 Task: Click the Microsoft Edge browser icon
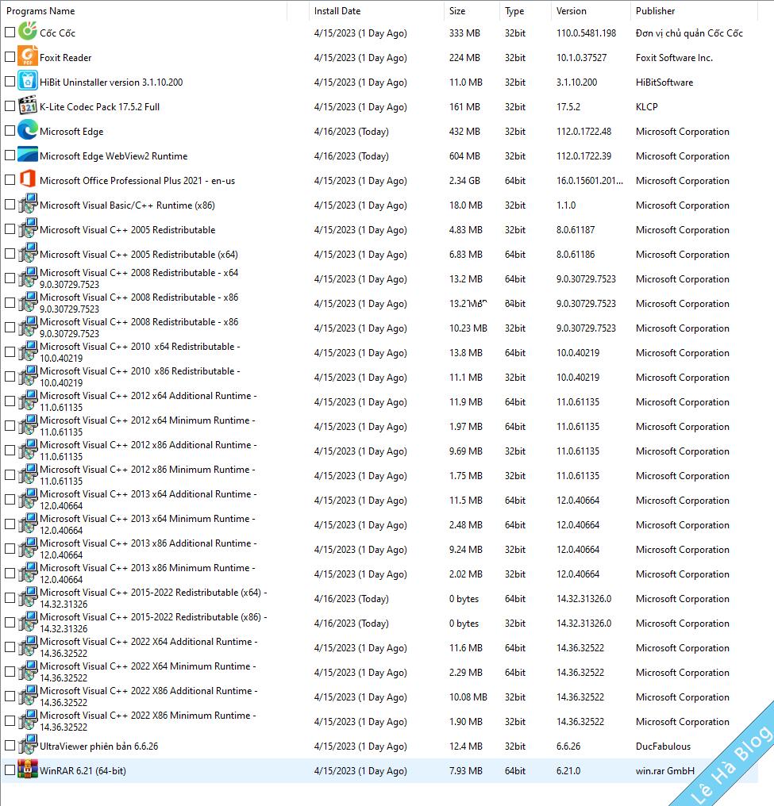tap(26, 131)
